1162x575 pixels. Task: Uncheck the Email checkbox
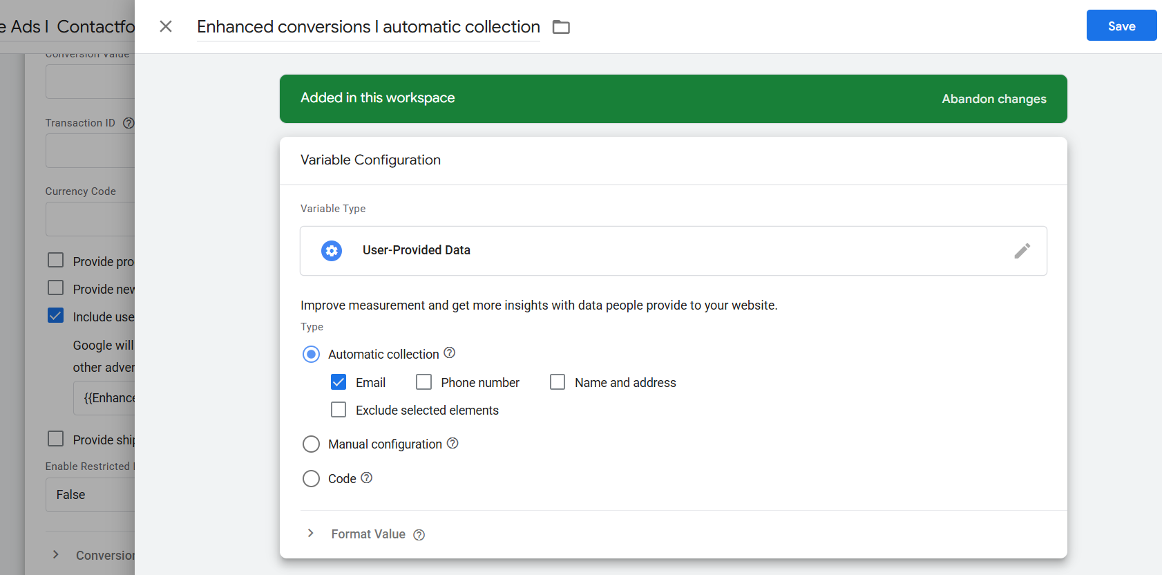point(339,382)
